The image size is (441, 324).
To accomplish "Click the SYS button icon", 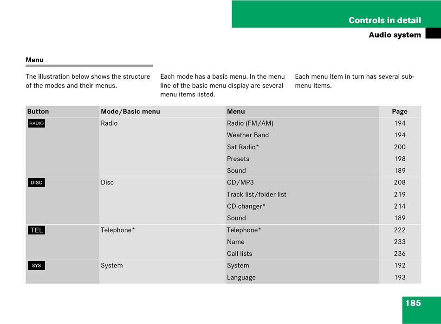I will click(36, 266).
